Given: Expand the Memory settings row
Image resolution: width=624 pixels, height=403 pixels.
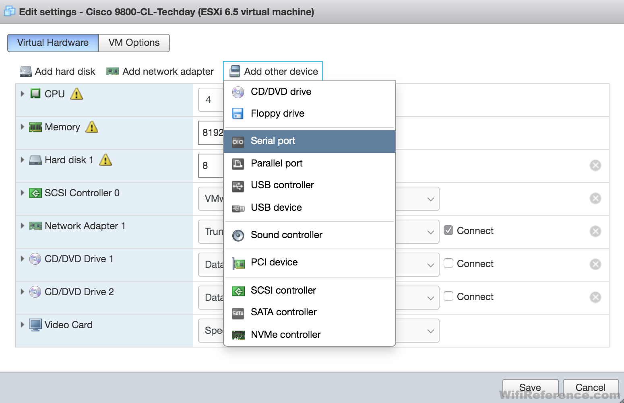Looking at the screenshot, I should click(x=23, y=127).
